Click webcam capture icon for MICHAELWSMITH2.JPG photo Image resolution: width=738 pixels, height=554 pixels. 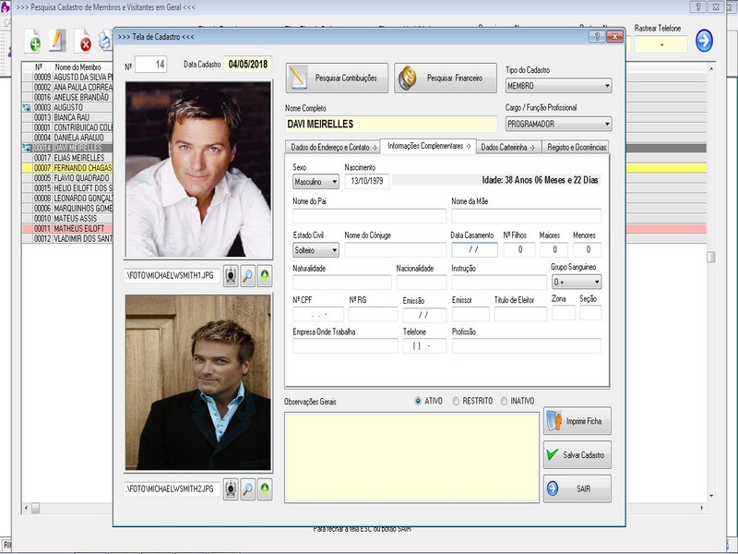click(231, 489)
